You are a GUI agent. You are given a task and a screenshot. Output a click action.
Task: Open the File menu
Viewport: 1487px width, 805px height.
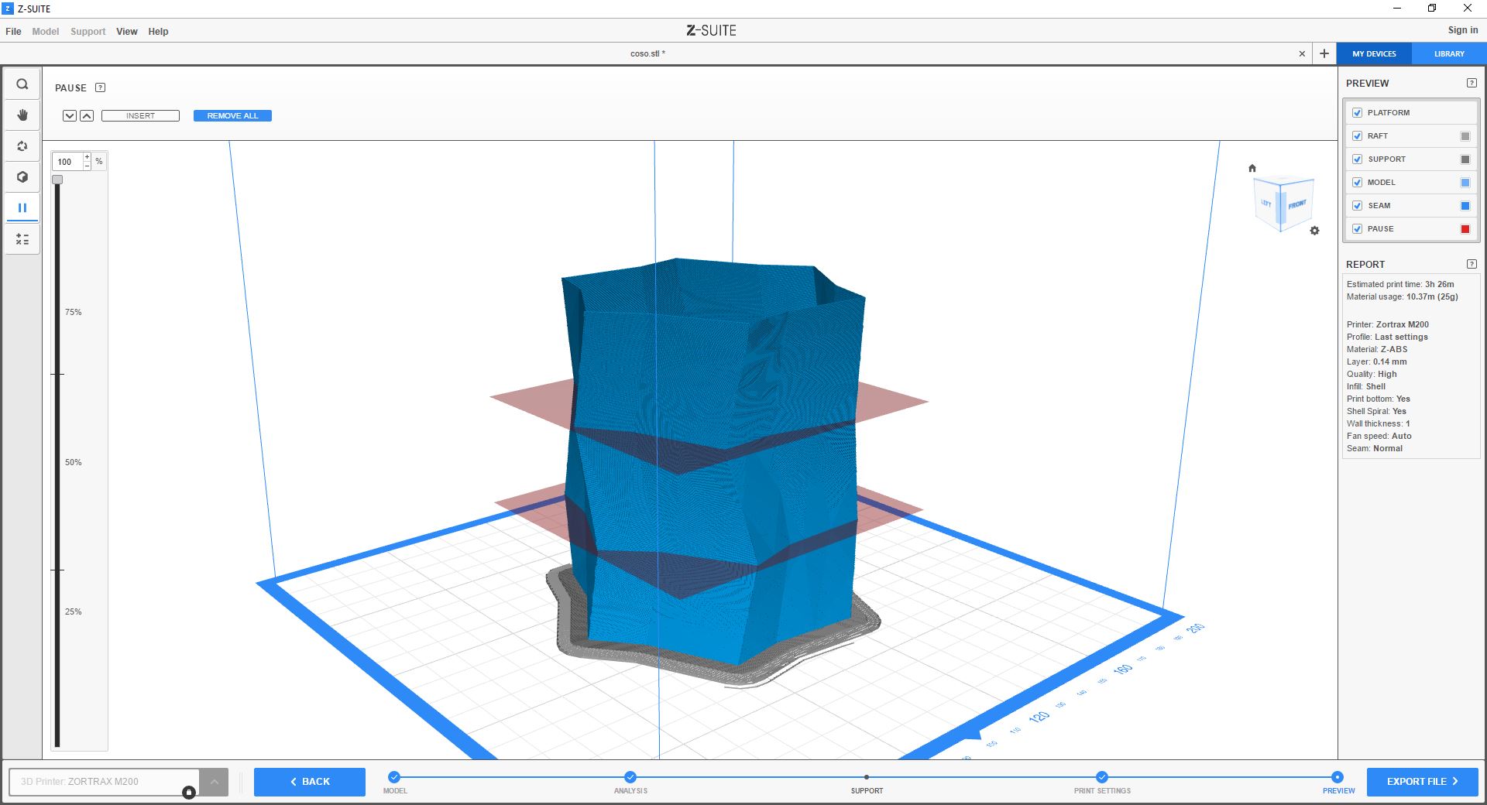coord(14,32)
